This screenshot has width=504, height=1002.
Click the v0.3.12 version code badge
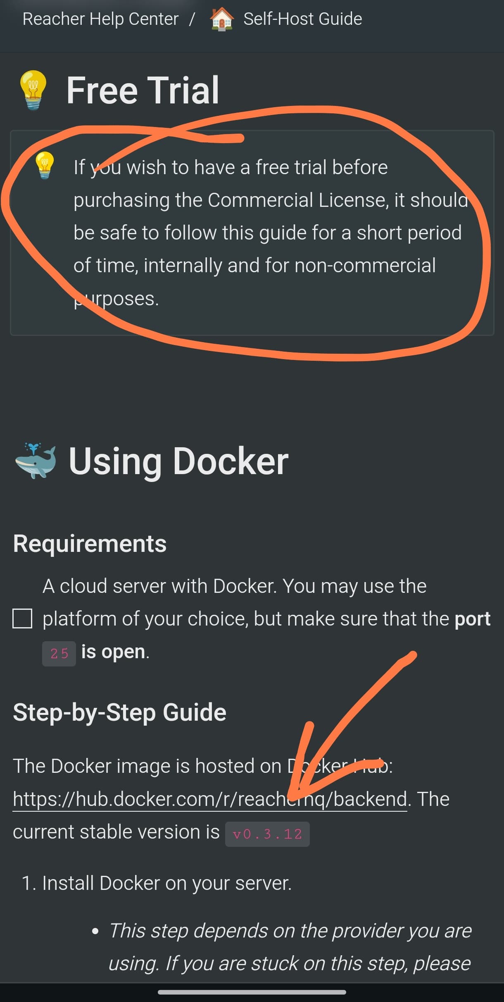click(267, 834)
